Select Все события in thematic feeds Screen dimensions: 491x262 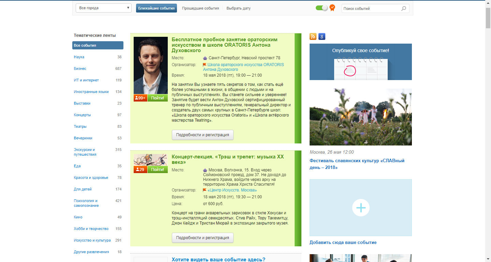click(98, 45)
